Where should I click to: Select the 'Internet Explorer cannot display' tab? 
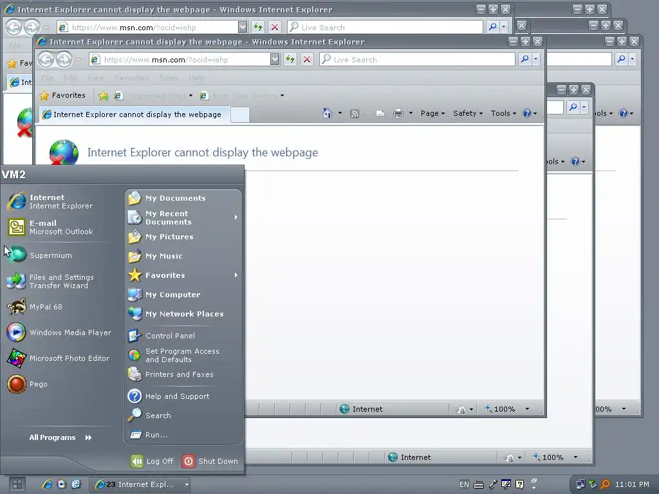[x=134, y=114]
